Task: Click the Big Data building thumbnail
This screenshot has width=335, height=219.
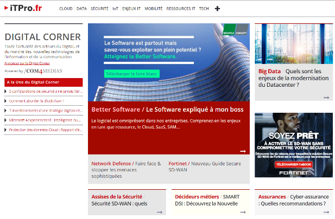Action: [294, 44]
